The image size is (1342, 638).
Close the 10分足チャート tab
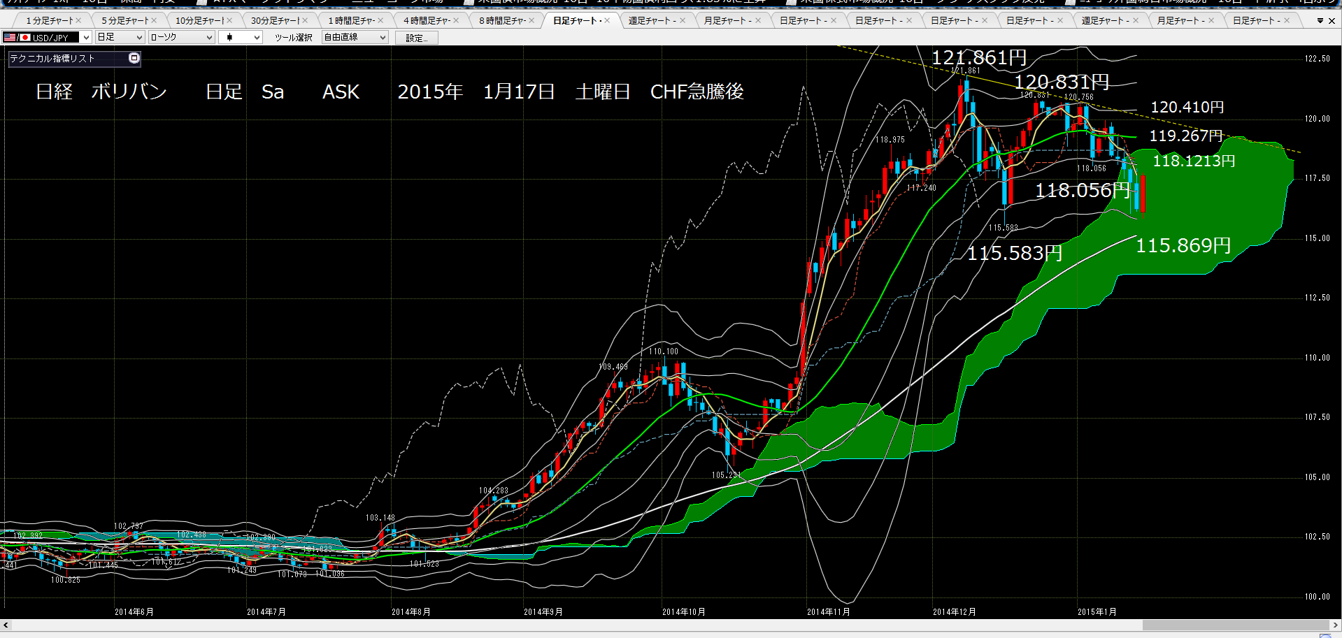click(229, 21)
